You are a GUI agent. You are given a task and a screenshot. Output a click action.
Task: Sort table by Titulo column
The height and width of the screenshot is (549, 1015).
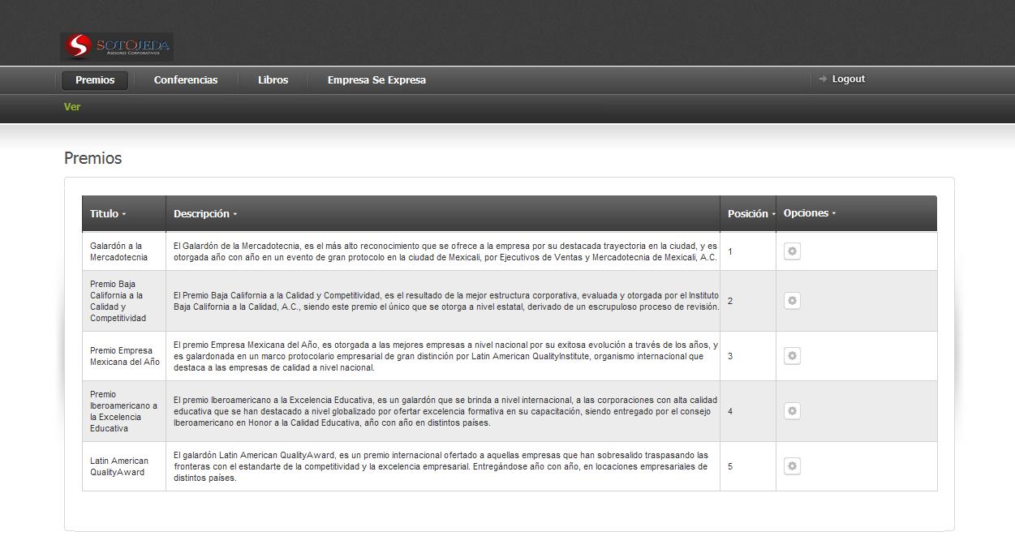[108, 214]
